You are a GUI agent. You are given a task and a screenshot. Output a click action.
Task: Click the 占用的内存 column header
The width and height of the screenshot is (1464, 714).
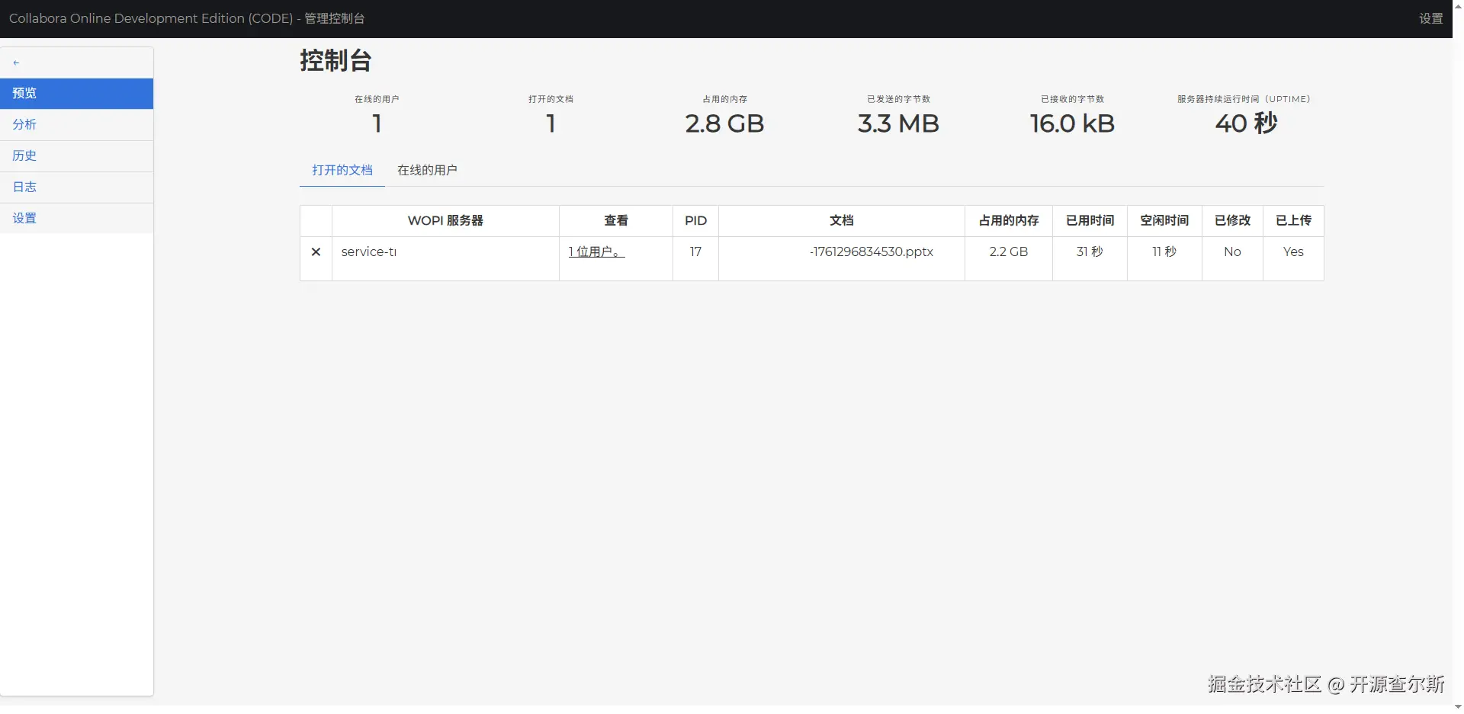[1009, 220]
